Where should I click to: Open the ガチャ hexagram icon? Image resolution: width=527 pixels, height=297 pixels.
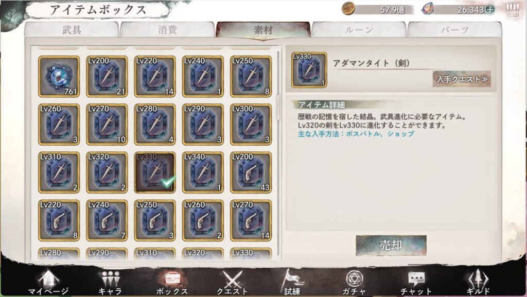[x=354, y=283]
